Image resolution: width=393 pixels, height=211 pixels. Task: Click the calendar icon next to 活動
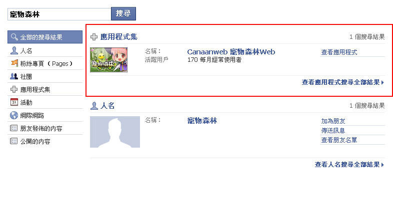click(14, 102)
